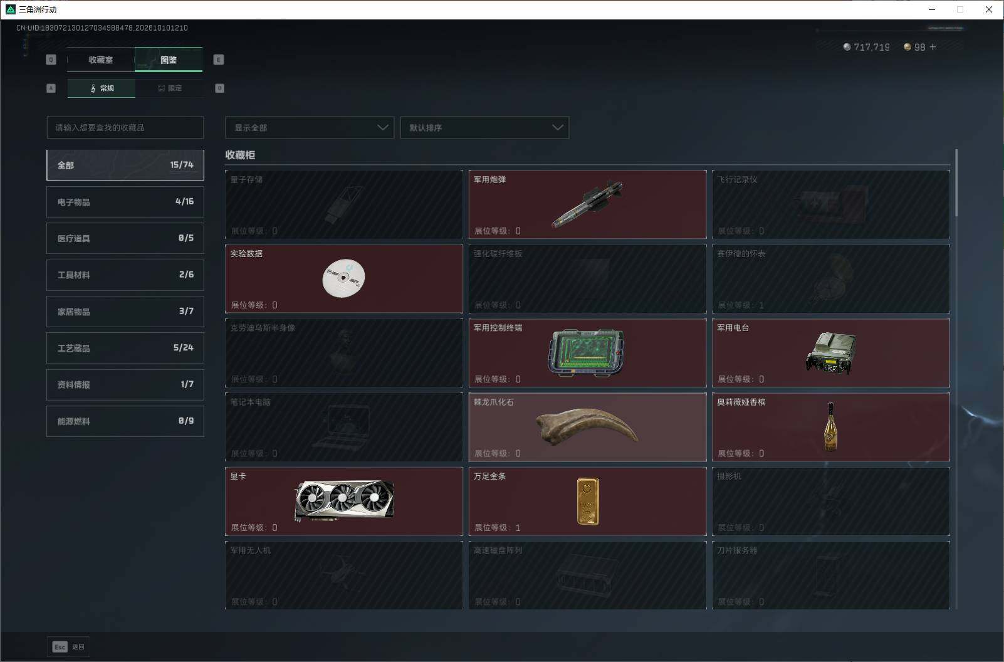Viewport: 1004px width, 662px height.
Task: Open the 军用控制终端 terminal item
Action: [x=587, y=353]
